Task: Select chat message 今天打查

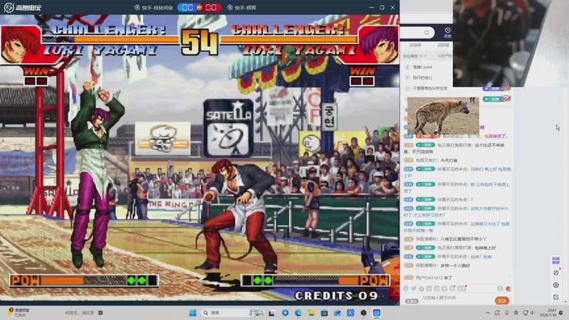Action: click(x=447, y=161)
